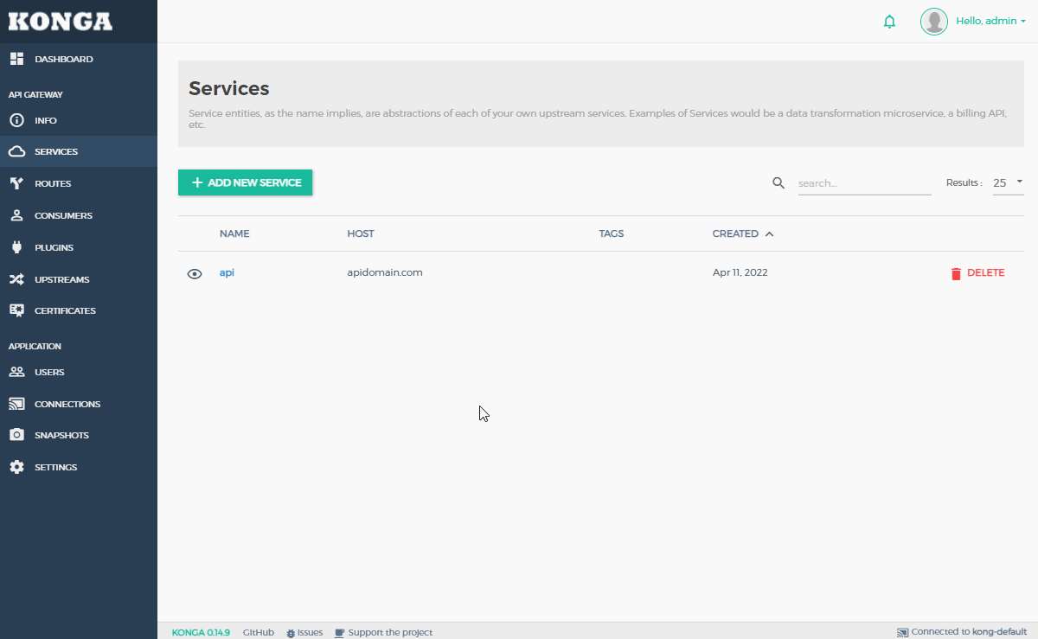Click the search magnifier icon
This screenshot has height=639, width=1038.
pos(778,182)
